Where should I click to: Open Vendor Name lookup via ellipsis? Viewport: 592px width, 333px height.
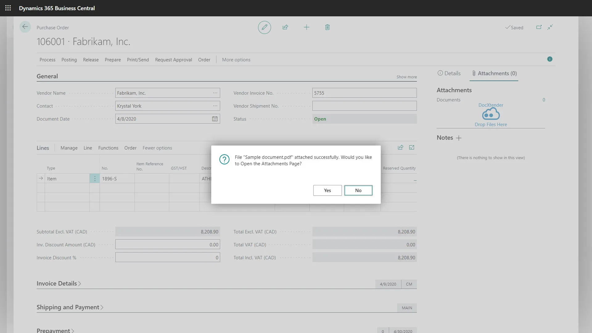point(215,92)
